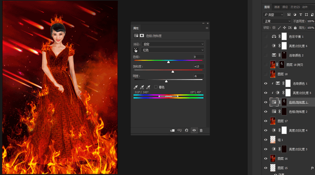Filter layers by shape icon

[306, 15]
